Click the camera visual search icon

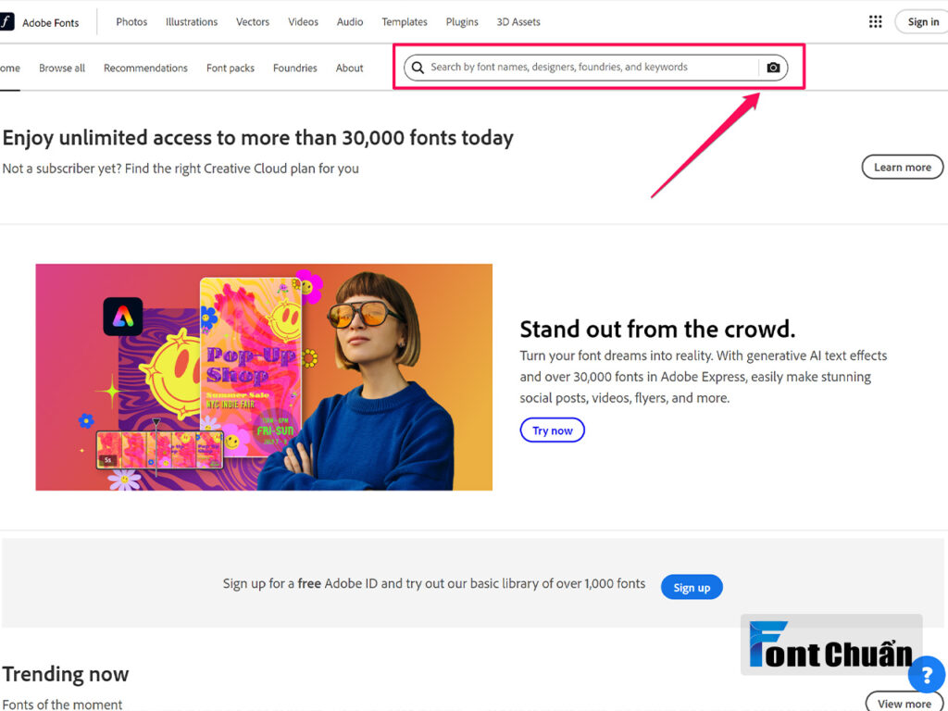coord(773,67)
